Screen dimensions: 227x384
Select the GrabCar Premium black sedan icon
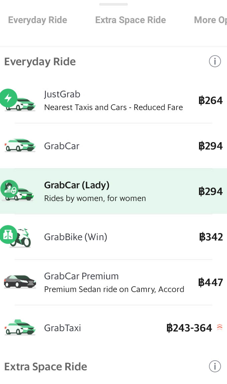click(20, 281)
